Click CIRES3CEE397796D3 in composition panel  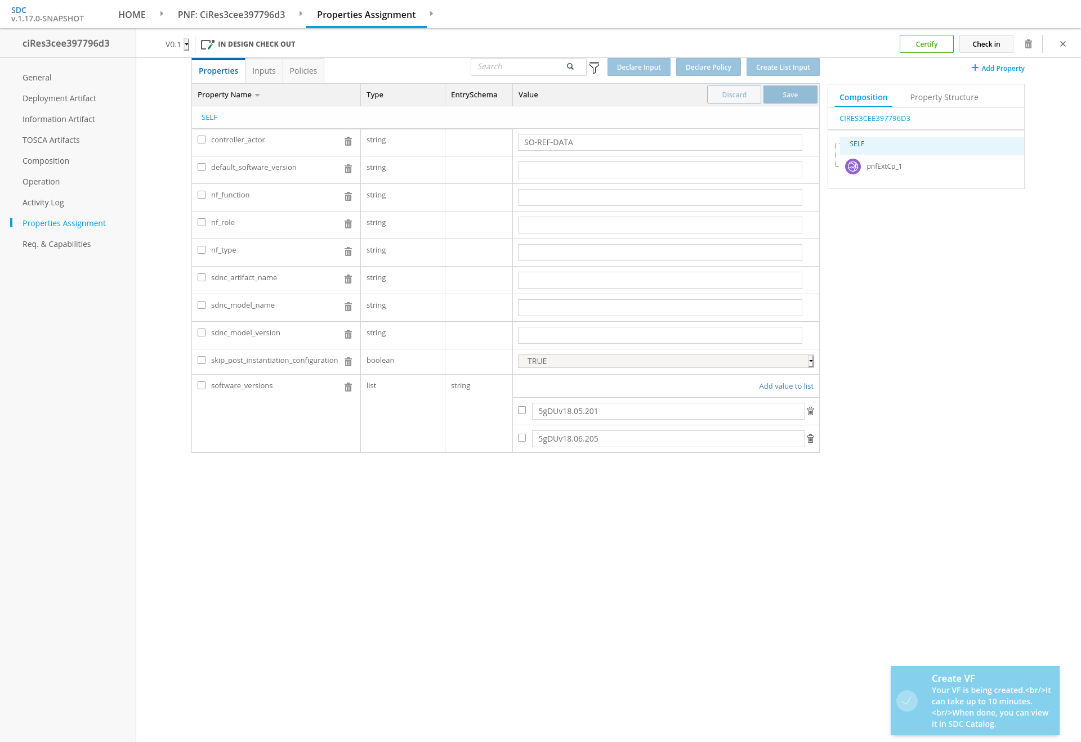click(875, 119)
